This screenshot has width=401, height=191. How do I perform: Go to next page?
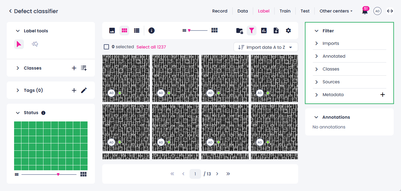pos(217,174)
